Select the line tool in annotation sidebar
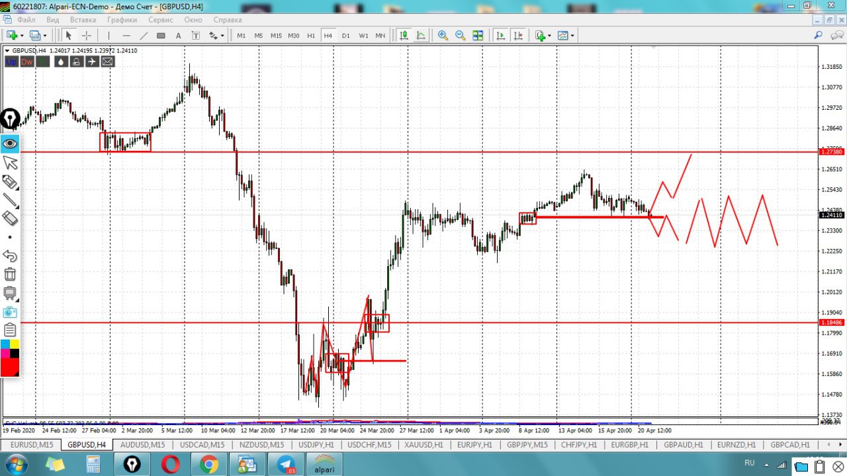 click(10, 200)
